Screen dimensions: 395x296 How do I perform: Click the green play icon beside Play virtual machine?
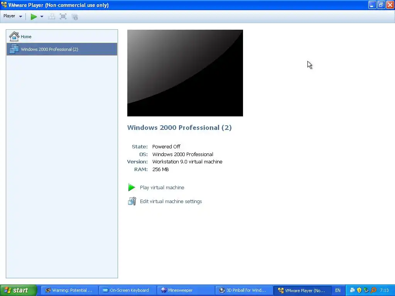pos(132,187)
